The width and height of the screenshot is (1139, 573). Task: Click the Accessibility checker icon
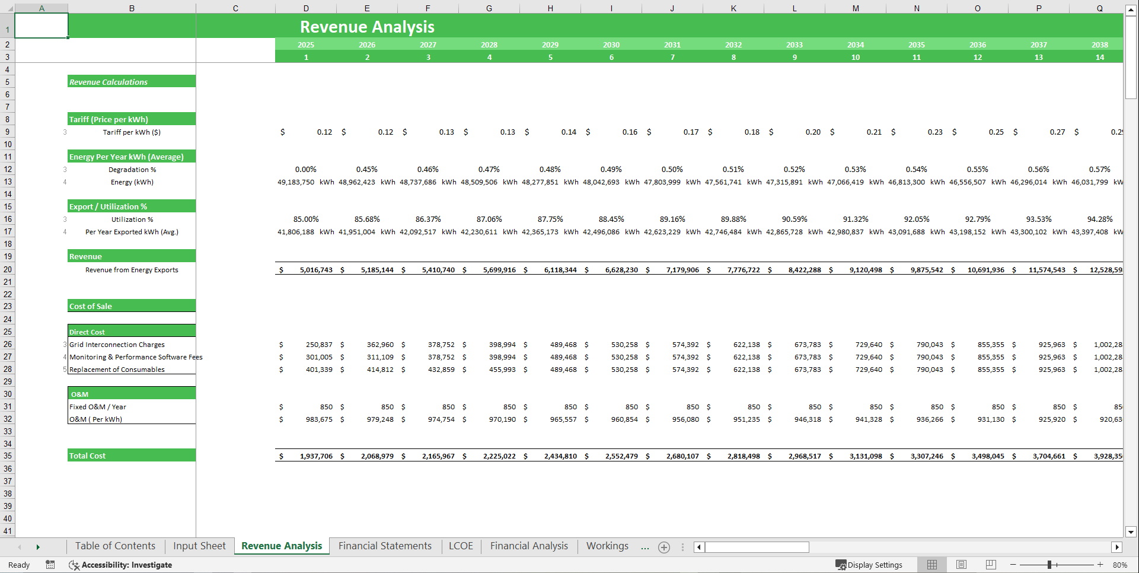[74, 565]
